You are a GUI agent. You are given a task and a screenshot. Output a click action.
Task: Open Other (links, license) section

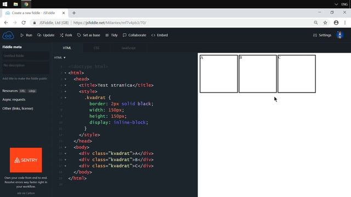point(18,108)
